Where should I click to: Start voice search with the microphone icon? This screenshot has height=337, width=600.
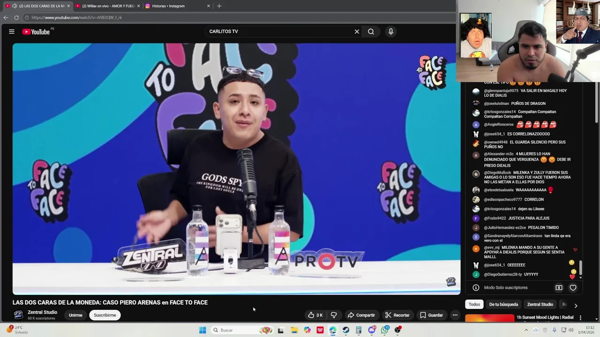pyautogui.click(x=390, y=31)
